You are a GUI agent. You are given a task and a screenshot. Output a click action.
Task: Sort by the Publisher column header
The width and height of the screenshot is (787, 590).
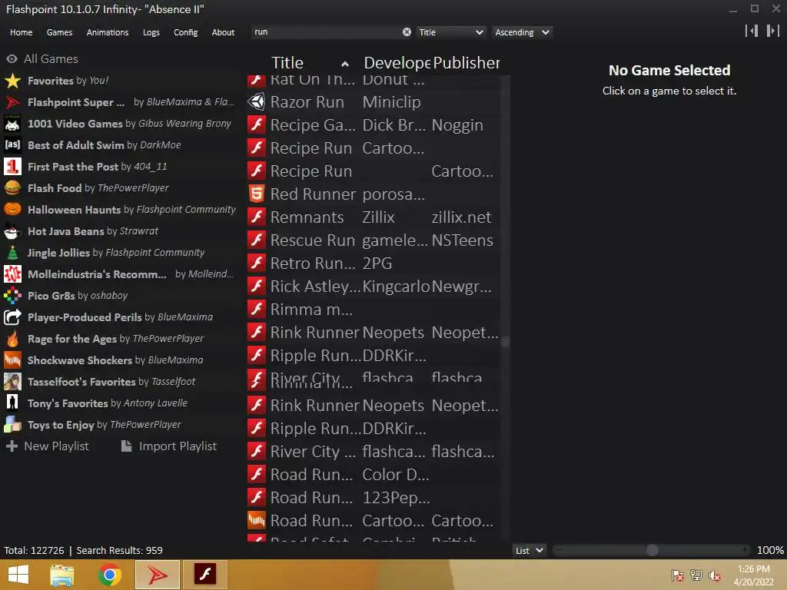467,63
